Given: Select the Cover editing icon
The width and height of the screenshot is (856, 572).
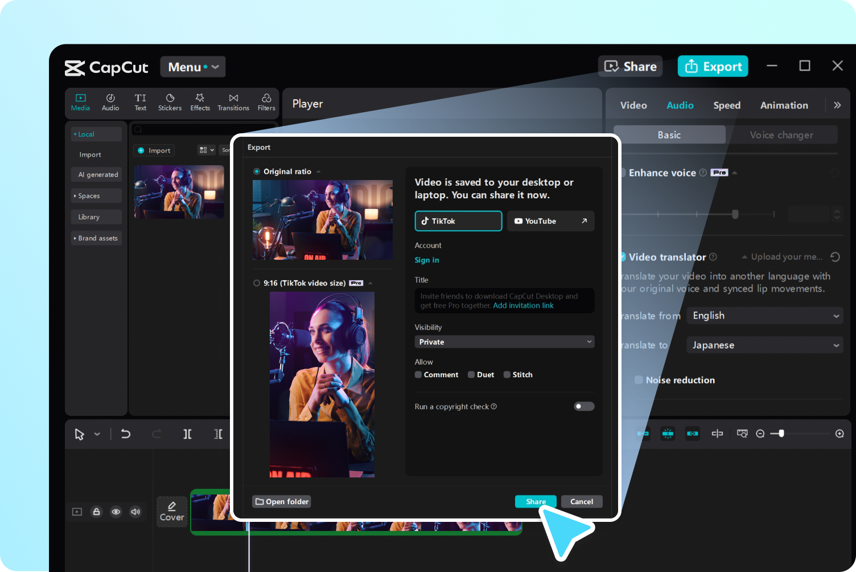Looking at the screenshot, I should [x=171, y=511].
